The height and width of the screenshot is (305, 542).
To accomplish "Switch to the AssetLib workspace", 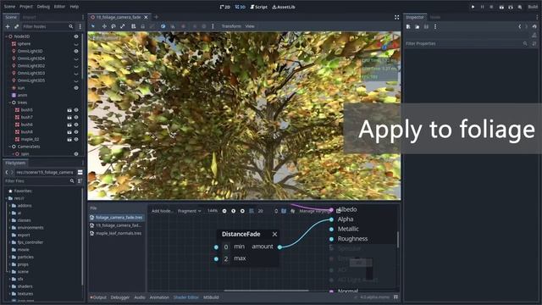I will [284, 7].
